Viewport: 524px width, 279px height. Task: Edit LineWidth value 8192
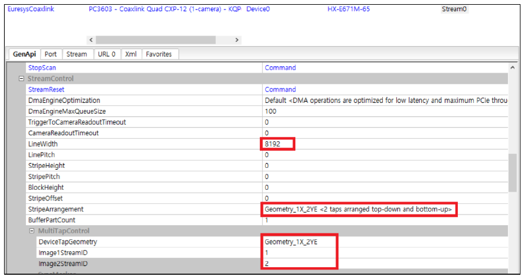[385, 144]
